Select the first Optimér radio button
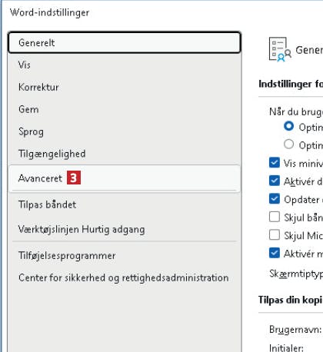This screenshot has width=323, height=352. [289, 126]
